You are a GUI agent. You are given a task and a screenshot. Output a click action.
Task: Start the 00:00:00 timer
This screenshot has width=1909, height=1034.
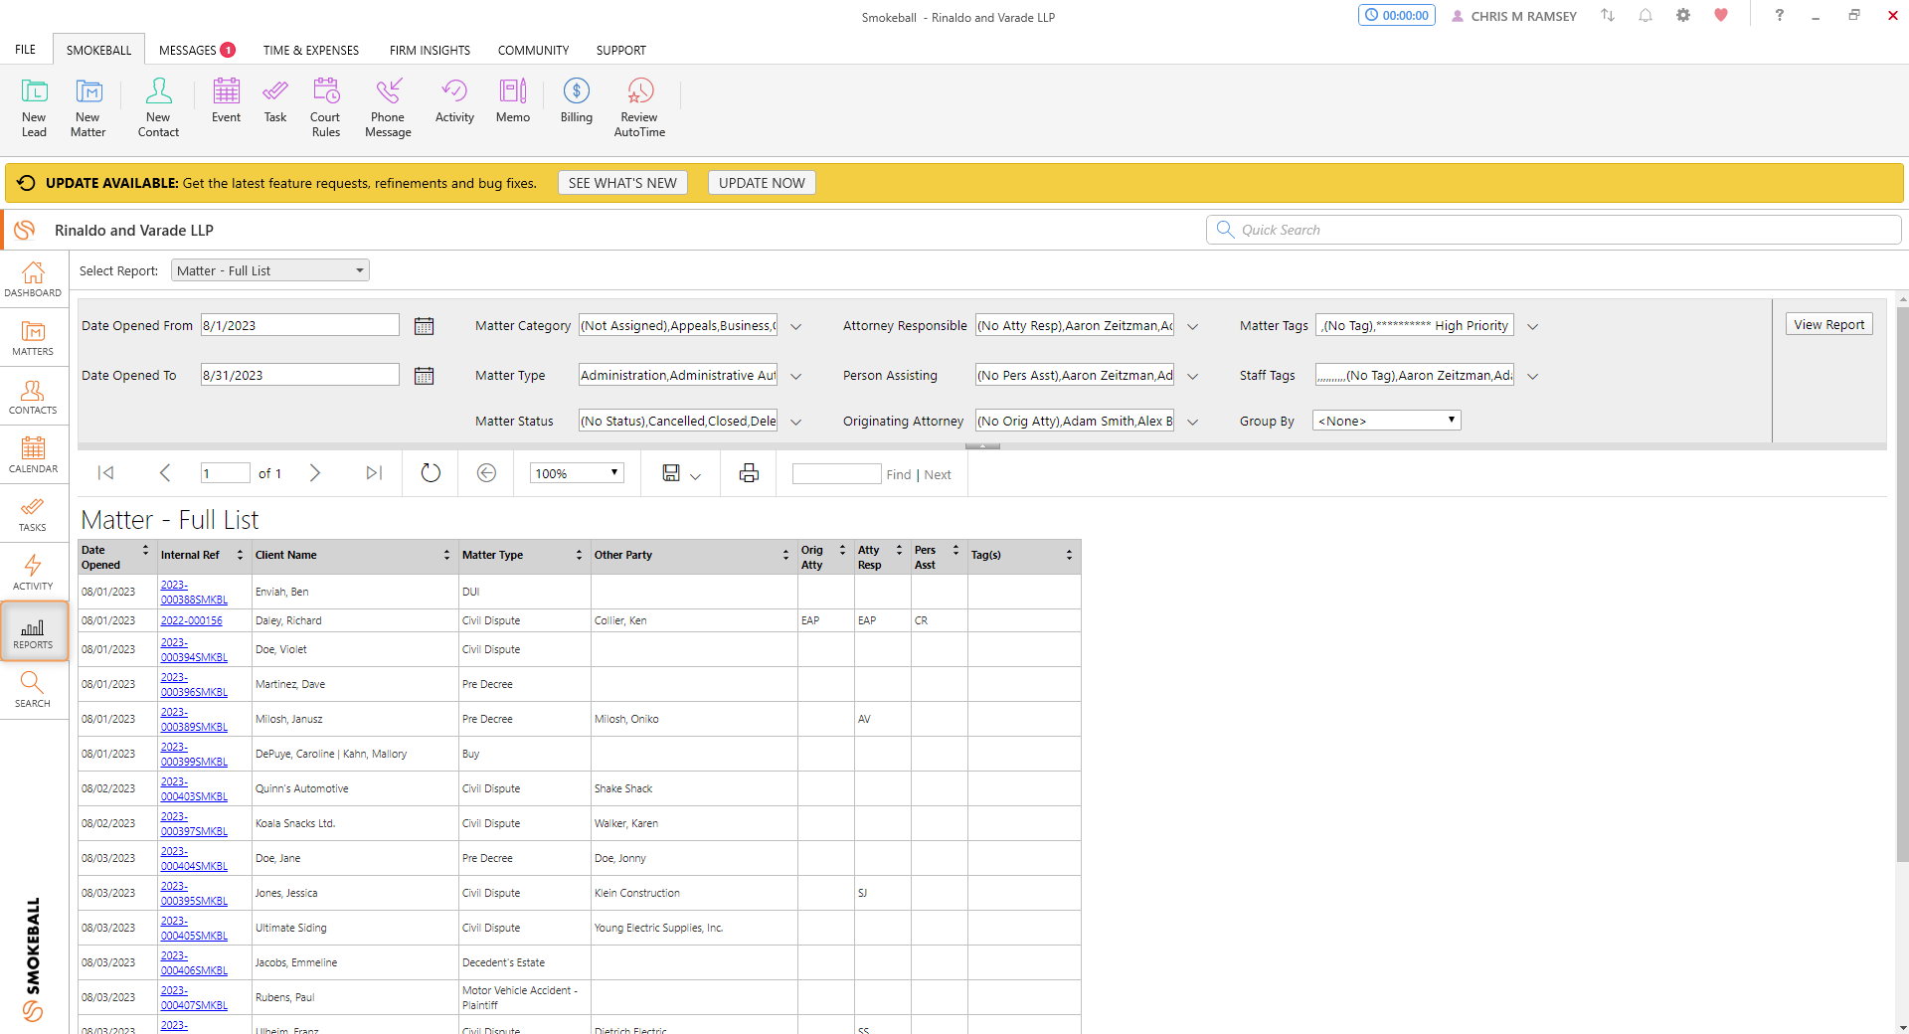click(x=1396, y=15)
